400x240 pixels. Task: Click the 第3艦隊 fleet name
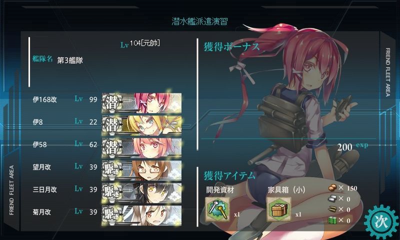70,60
